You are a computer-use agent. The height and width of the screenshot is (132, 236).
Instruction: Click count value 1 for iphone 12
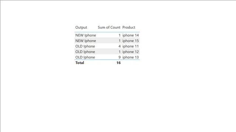(119, 52)
